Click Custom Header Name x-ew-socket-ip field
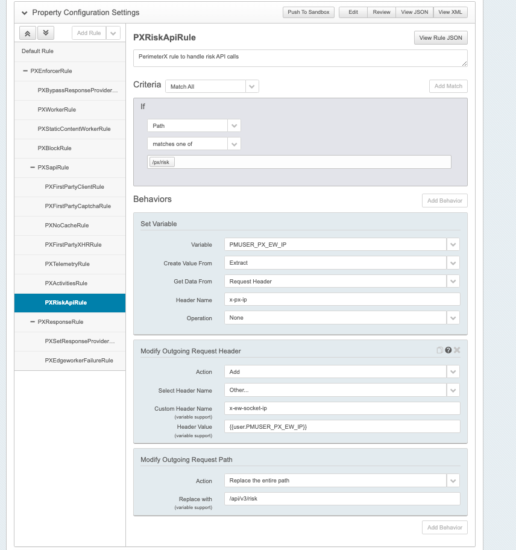Screen dimensions: 516x550 tap(342, 408)
